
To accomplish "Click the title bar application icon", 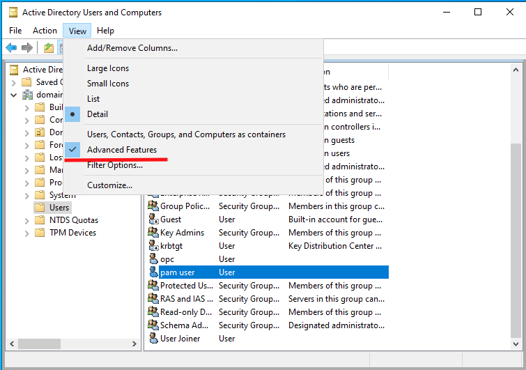I will [x=13, y=13].
